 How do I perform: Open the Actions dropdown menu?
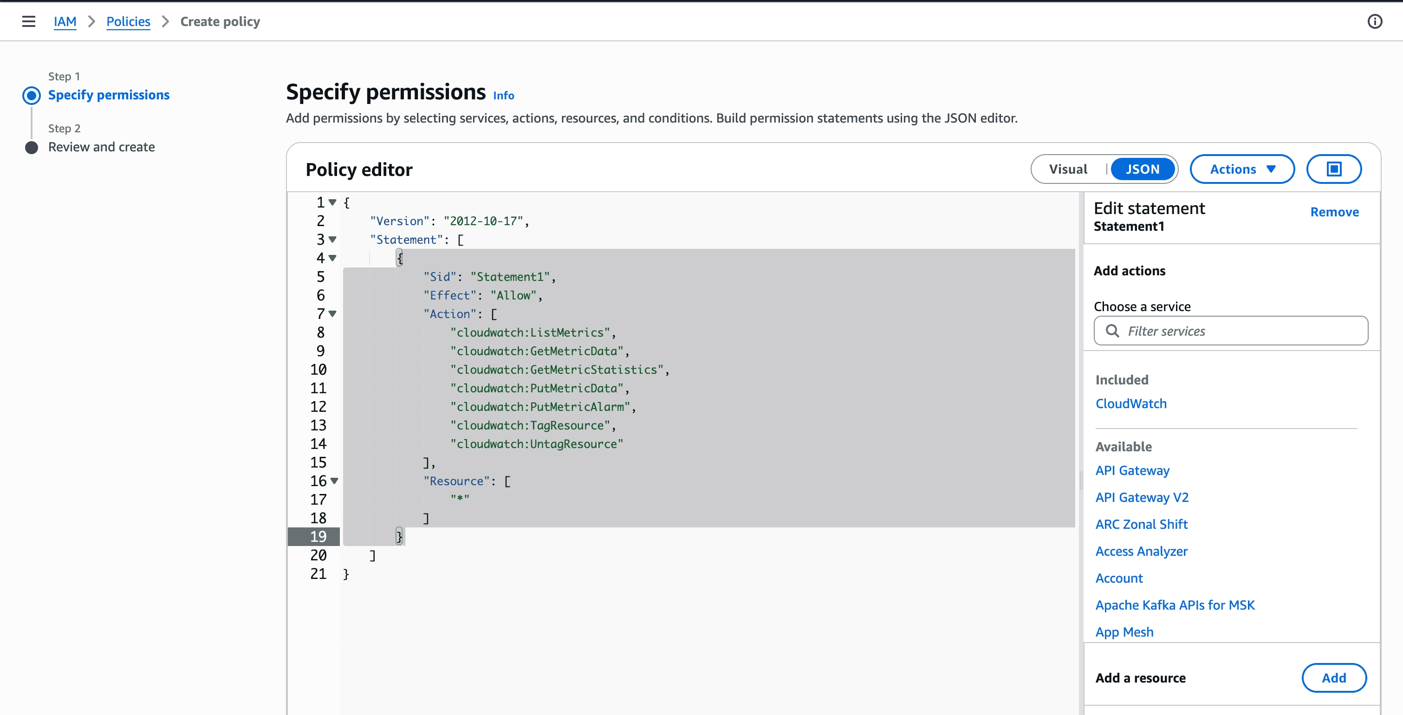(x=1242, y=169)
